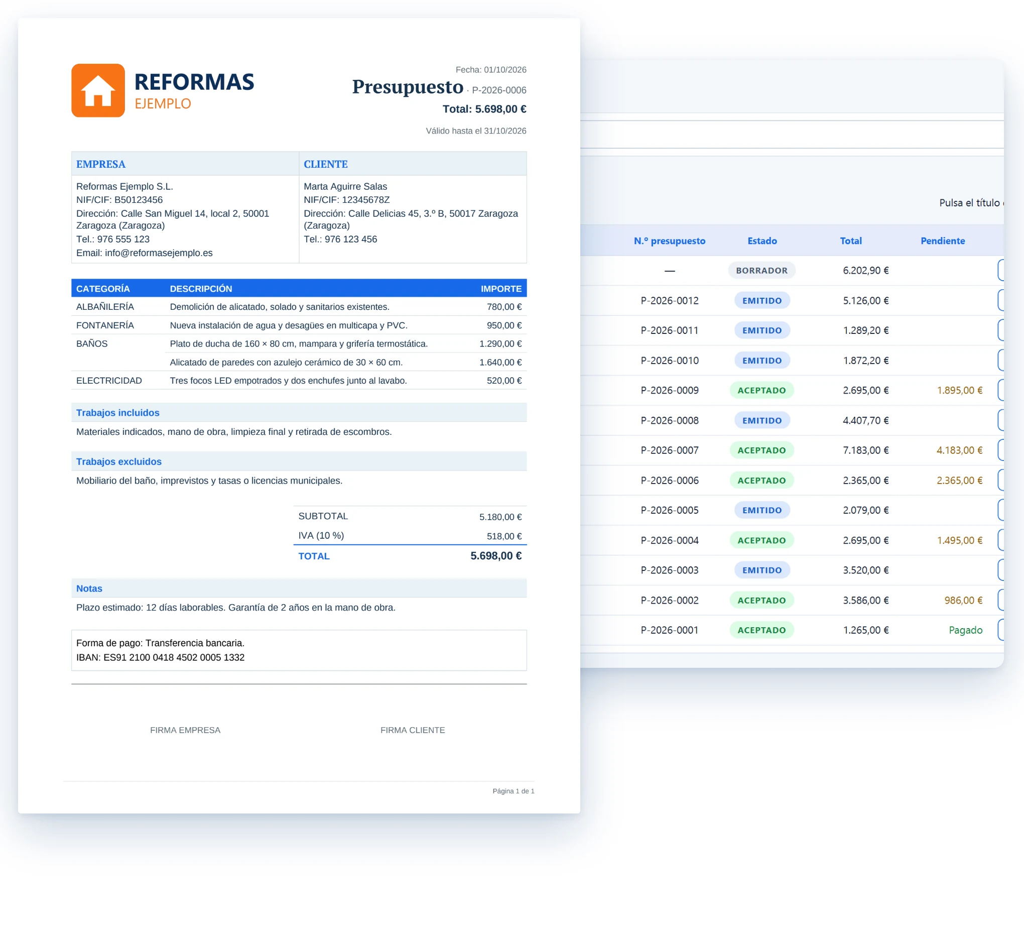
Task: Click the Página 1 de 1 footer
Action: 513,791
